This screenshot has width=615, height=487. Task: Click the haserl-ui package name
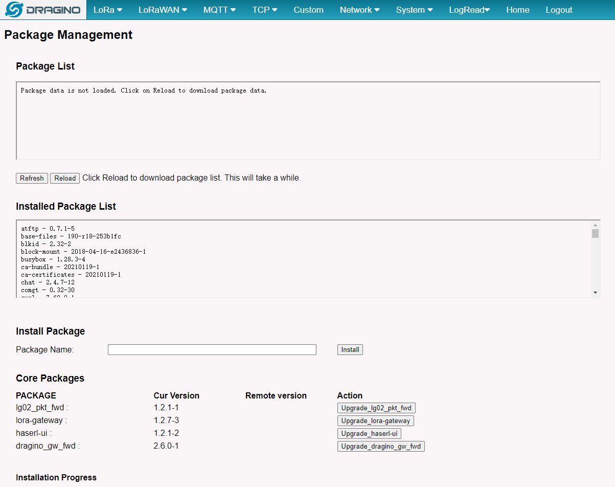34,433
